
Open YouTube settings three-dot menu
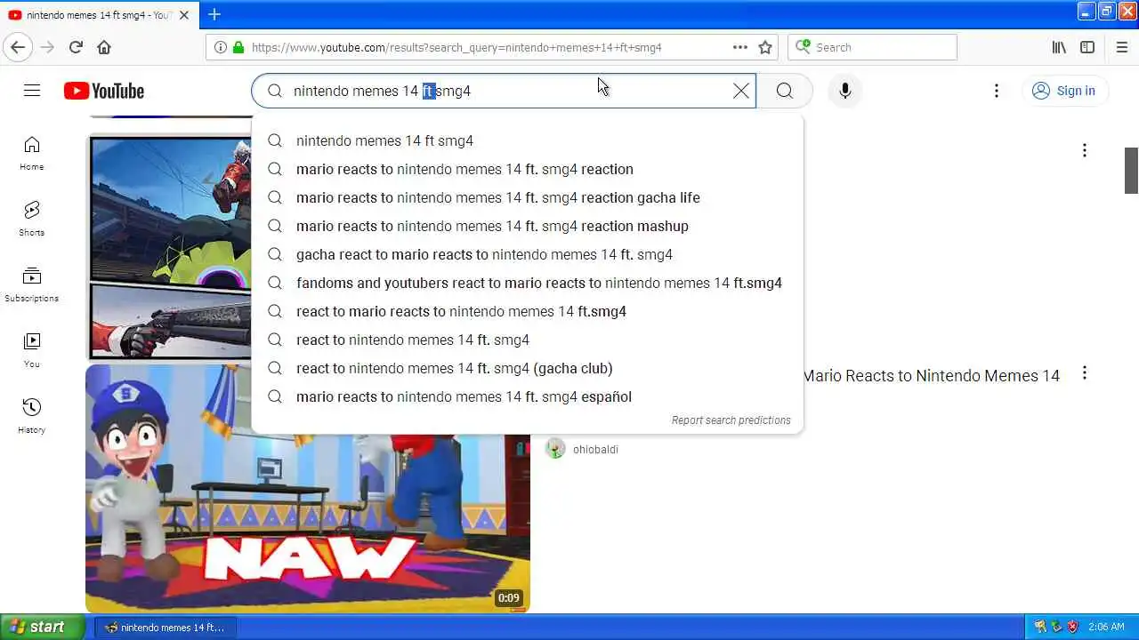coord(997,91)
